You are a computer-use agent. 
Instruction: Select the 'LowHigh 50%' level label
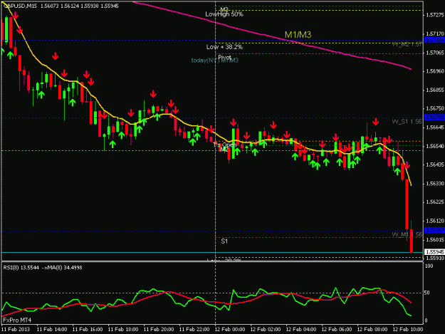coord(224,14)
